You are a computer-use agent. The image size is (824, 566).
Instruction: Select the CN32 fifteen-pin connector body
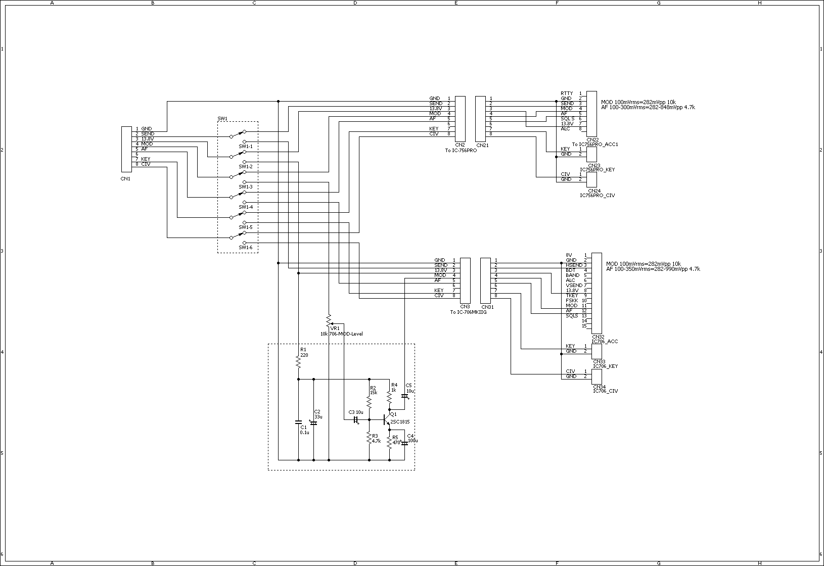pyautogui.click(x=597, y=293)
